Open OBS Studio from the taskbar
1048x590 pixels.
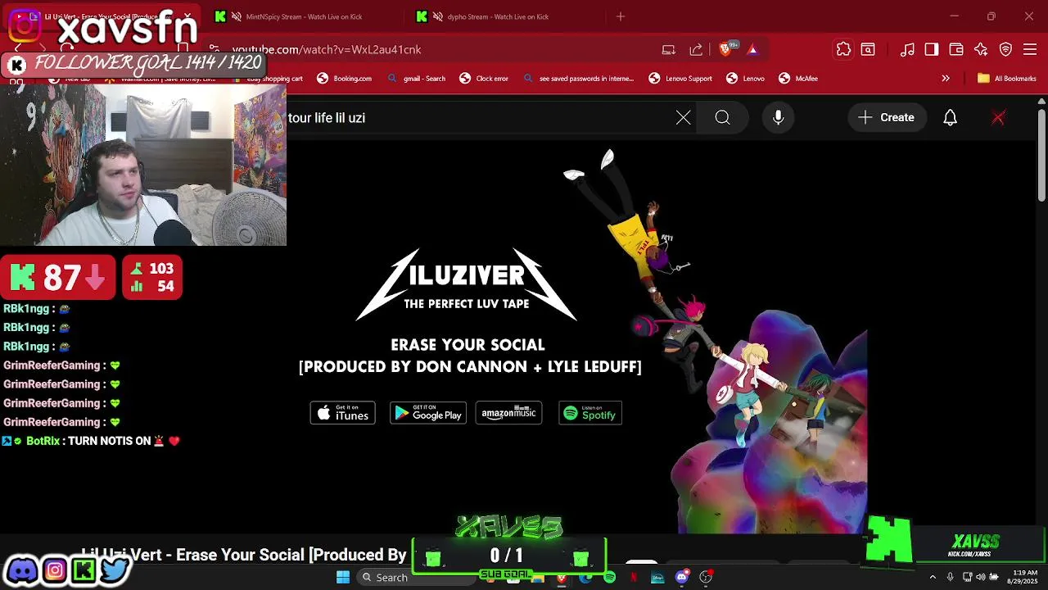coord(706,578)
